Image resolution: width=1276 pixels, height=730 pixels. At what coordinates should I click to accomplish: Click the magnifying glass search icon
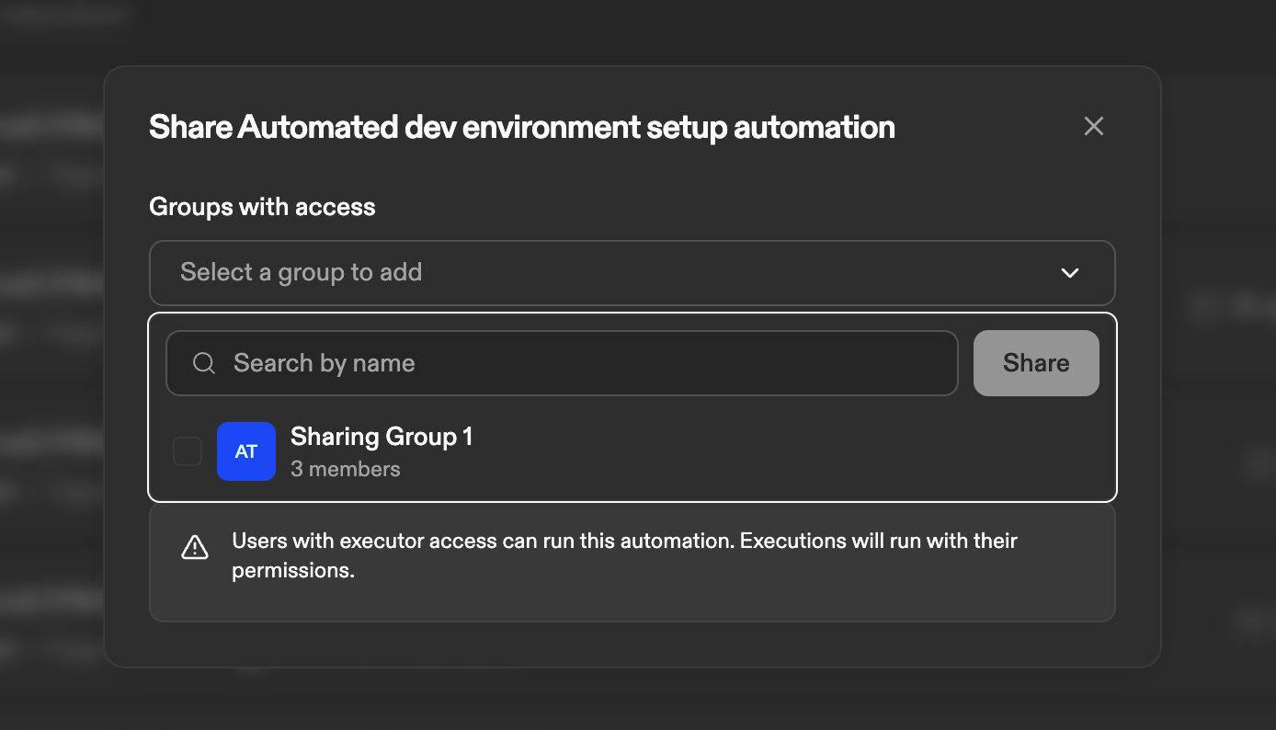pyautogui.click(x=204, y=363)
